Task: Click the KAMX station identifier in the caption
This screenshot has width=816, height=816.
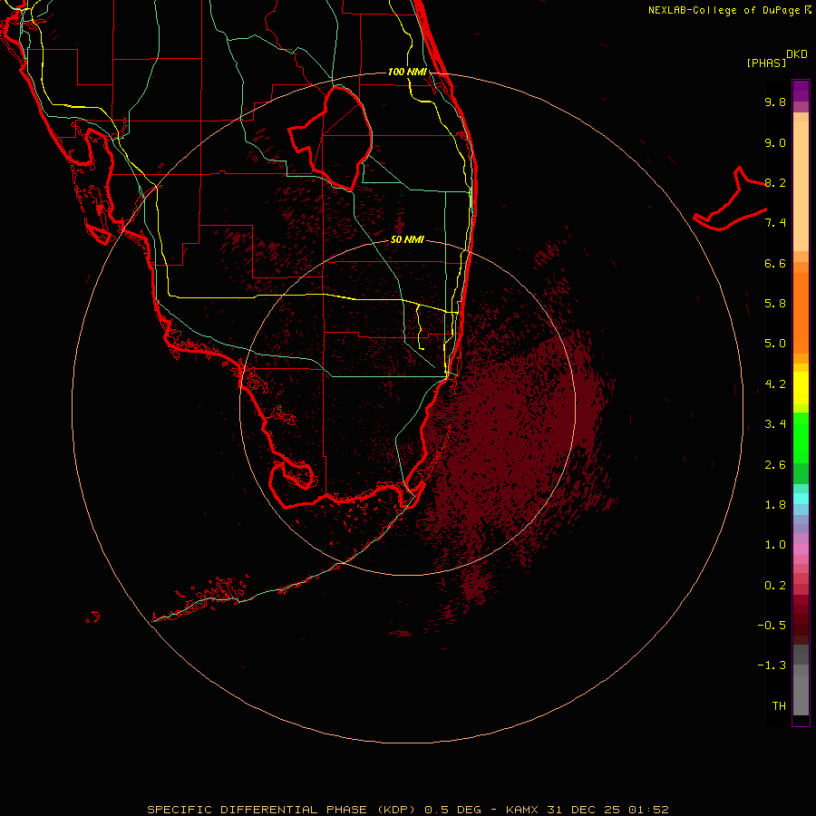Action: click(522, 810)
